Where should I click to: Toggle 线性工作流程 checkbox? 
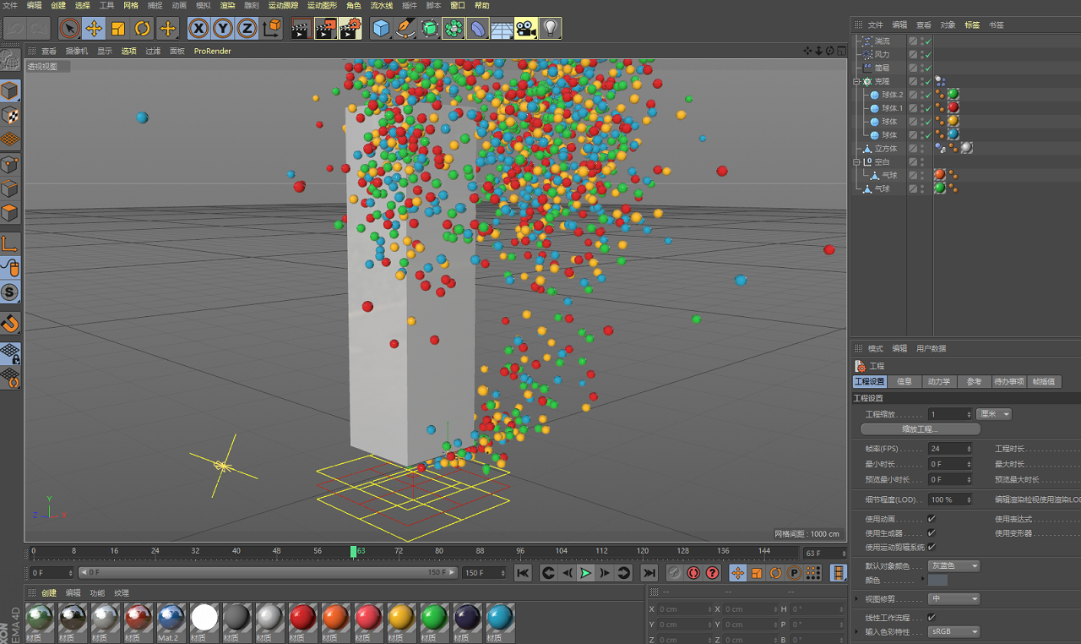pos(932,618)
